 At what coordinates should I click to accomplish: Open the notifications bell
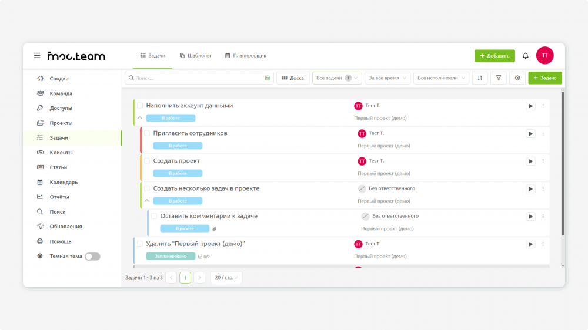pos(525,56)
